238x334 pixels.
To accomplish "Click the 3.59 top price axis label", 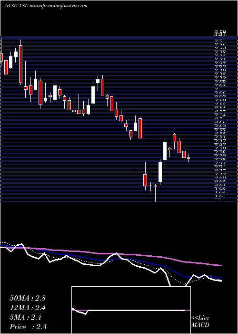I will [220, 32].
